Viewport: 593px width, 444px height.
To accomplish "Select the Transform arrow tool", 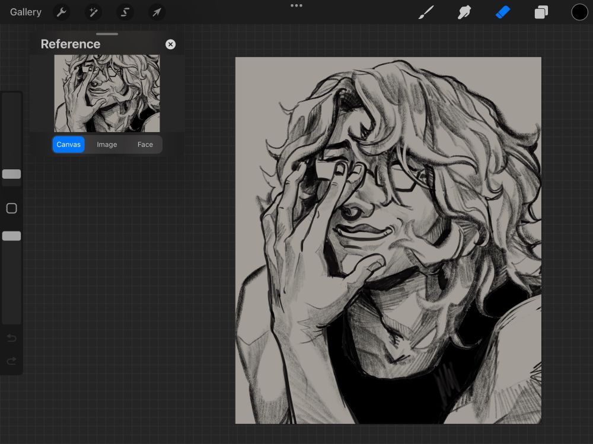I will (157, 12).
